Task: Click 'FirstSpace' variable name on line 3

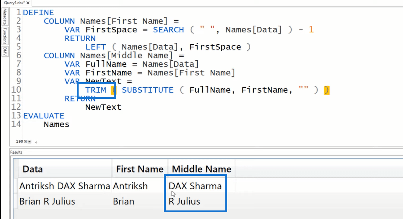Action: (x=111, y=30)
